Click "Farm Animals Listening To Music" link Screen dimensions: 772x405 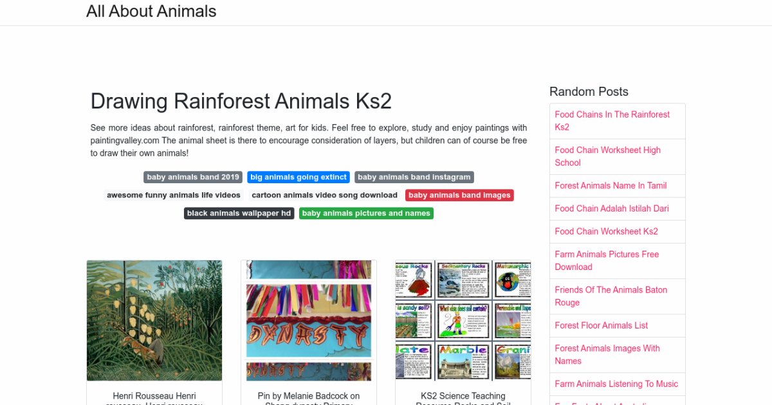tap(616, 384)
